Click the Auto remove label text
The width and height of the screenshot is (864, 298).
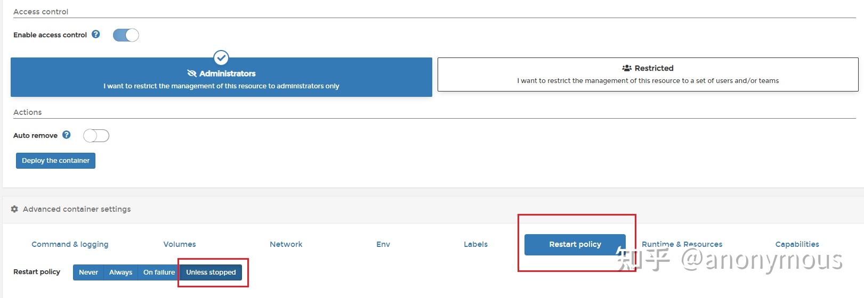coord(35,136)
